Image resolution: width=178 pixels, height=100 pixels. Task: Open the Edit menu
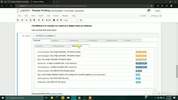click(26, 16)
